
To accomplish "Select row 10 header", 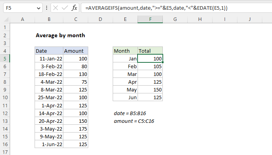I will coord(5,97).
